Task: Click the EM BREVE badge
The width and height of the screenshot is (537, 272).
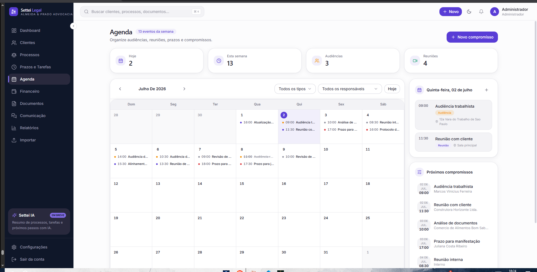Action: (58, 215)
